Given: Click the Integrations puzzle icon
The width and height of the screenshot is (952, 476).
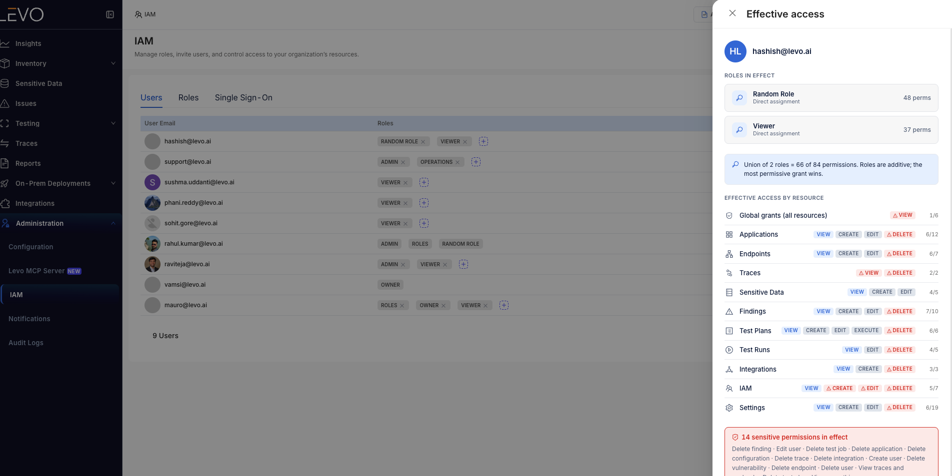Looking at the screenshot, I should click(5, 203).
